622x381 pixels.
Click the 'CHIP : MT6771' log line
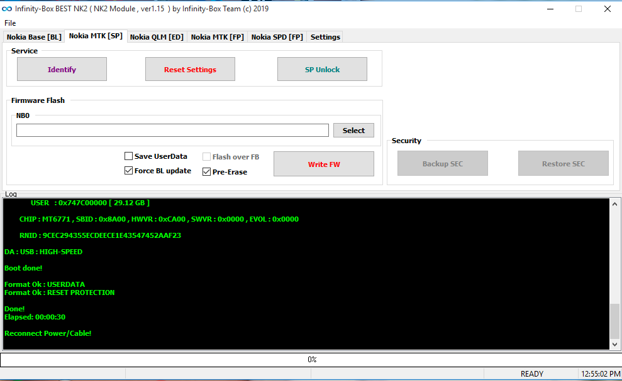pyautogui.click(x=158, y=219)
